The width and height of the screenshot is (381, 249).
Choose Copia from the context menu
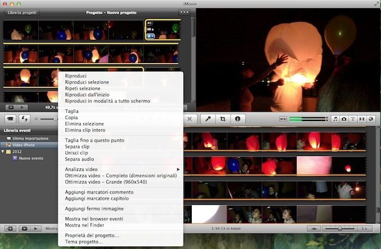[x=71, y=118]
